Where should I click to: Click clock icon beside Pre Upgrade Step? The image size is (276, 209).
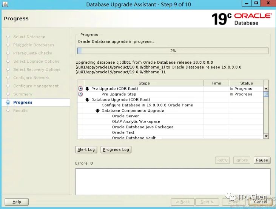pos(80,94)
